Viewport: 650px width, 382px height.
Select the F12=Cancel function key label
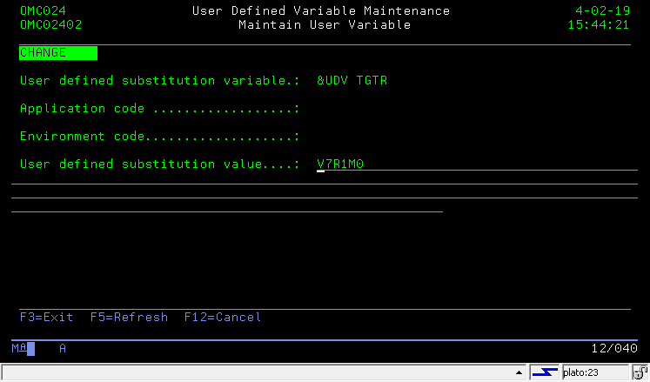pos(222,318)
